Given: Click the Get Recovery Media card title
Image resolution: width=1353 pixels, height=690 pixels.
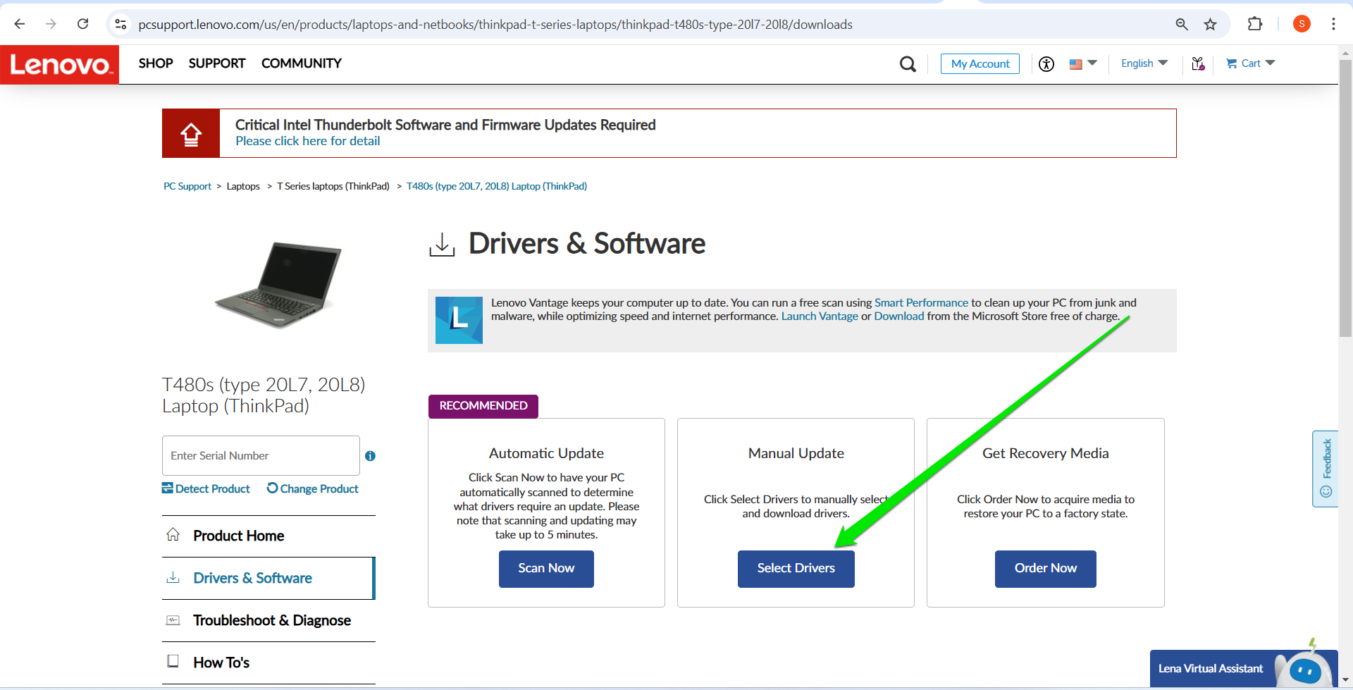Looking at the screenshot, I should (x=1045, y=453).
